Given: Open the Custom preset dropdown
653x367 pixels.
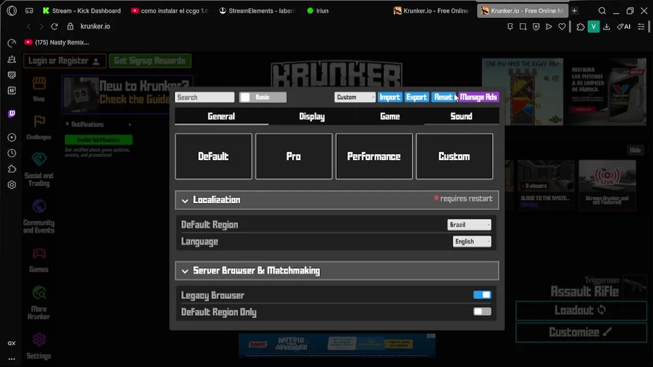Looking at the screenshot, I should 355,97.
